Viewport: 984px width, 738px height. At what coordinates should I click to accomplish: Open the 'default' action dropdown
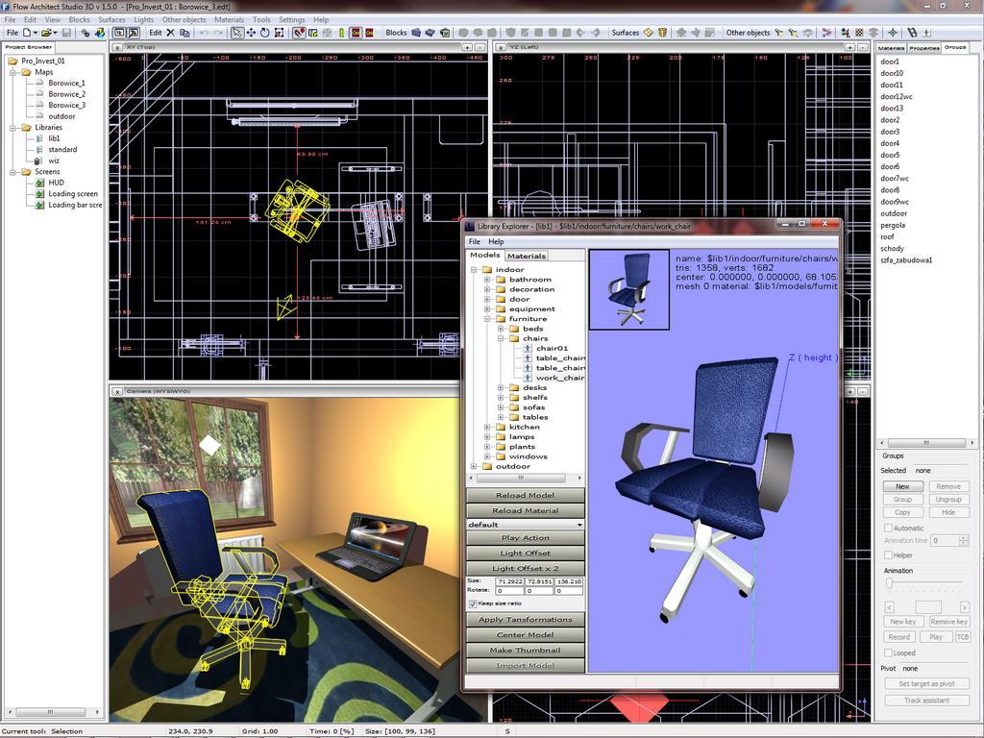click(526, 524)
